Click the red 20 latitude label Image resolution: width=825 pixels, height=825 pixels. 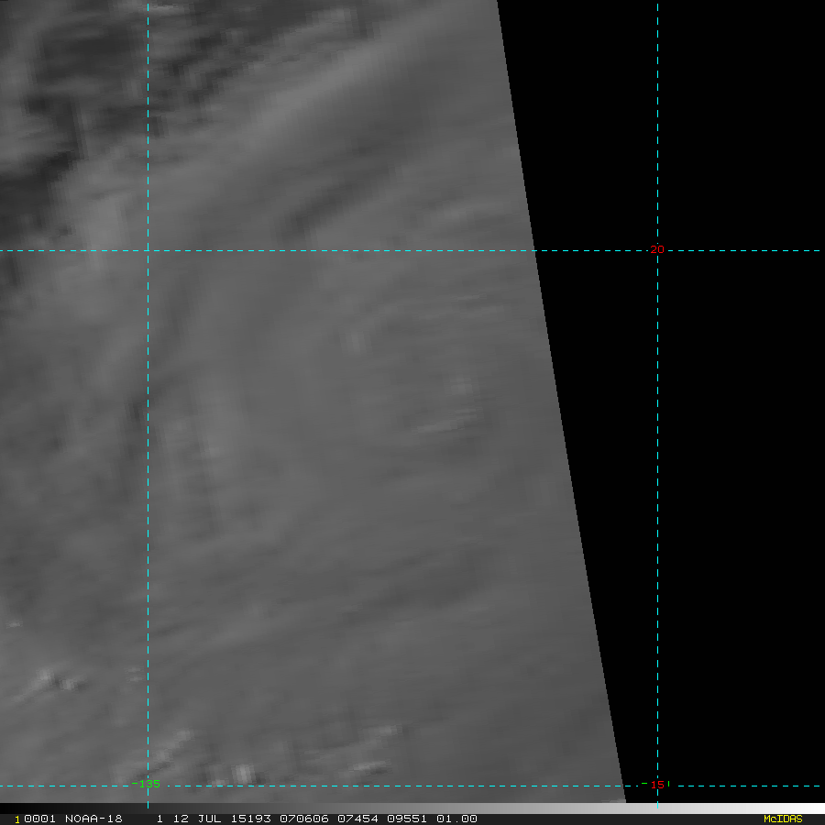tap(656, 249)
